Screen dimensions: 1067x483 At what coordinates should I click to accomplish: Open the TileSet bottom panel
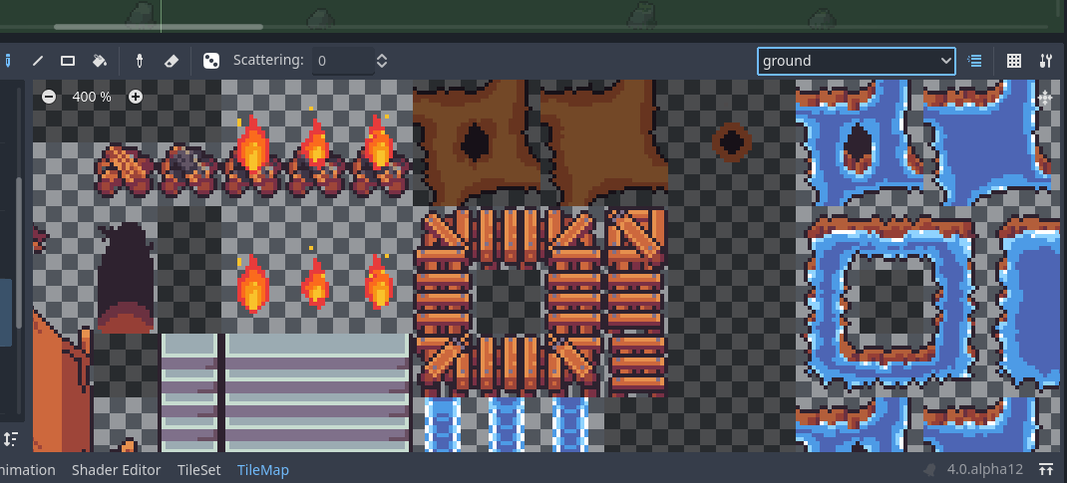click(198, 470)
